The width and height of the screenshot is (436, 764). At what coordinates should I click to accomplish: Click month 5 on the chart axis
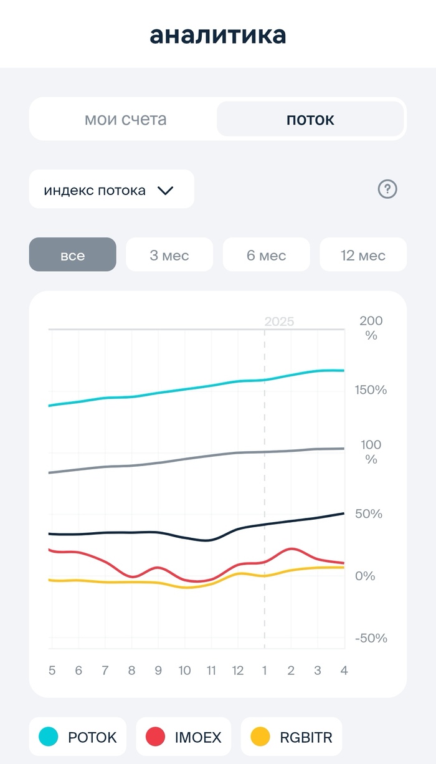click(x=52, y=671)
